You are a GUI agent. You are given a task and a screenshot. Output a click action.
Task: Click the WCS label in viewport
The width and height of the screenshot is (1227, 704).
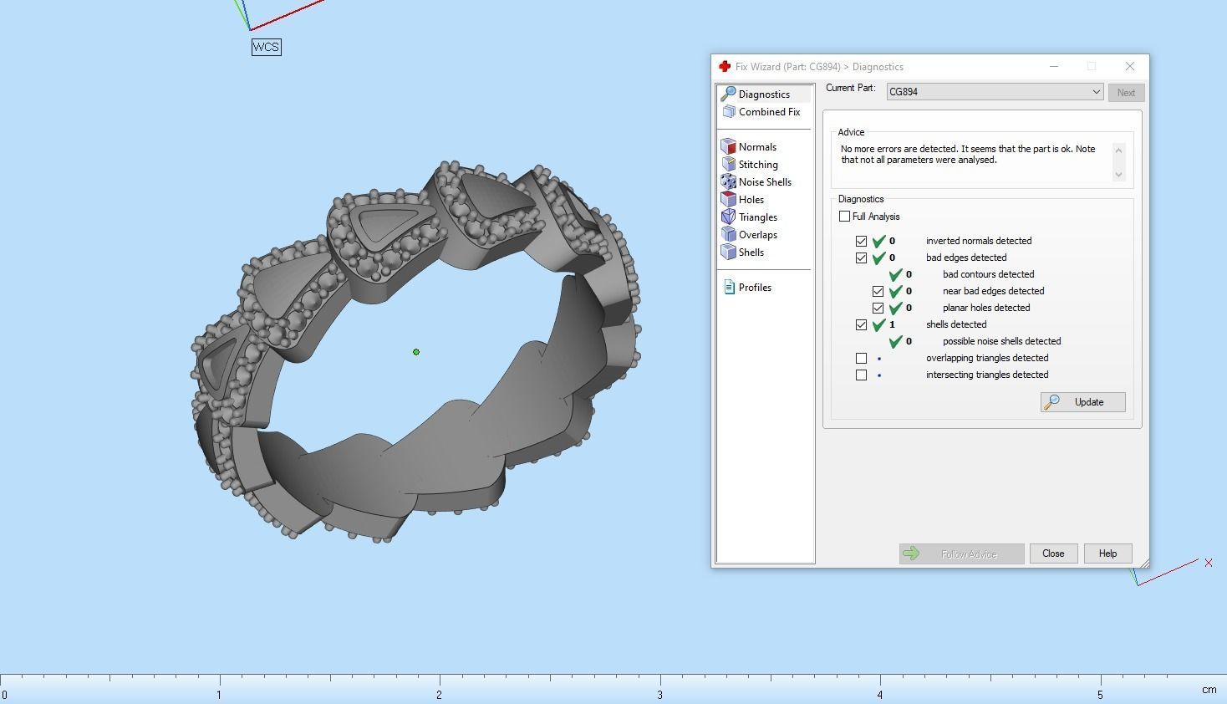pos(266,47)
